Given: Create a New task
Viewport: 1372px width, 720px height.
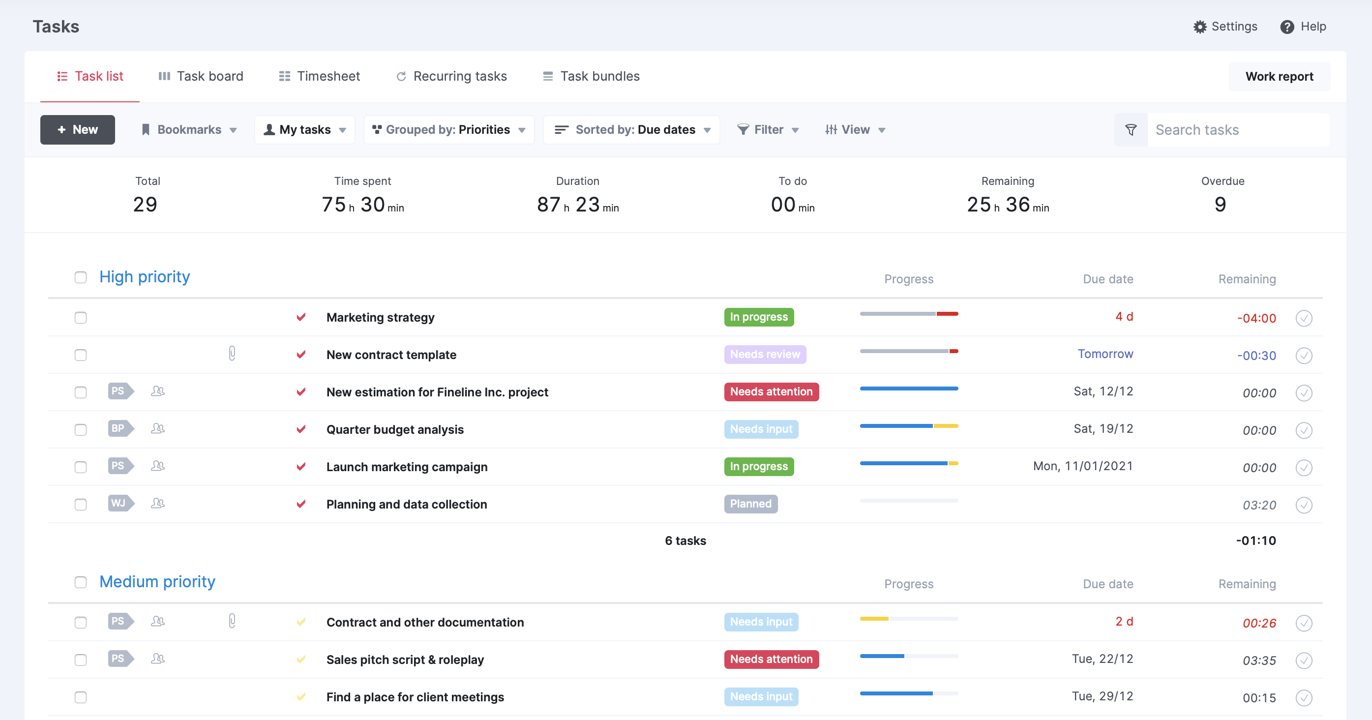Looking at the screenshot, I should [x=78, y=129].
